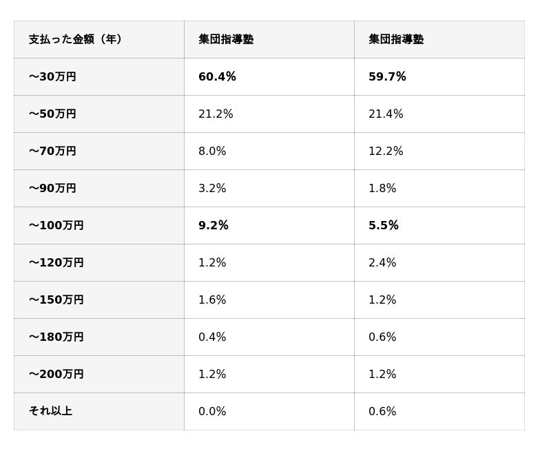The height and width of the screenshot is (451, 551).
Task: Select the 〜150万円 row label
Action: tap(56, 300)
